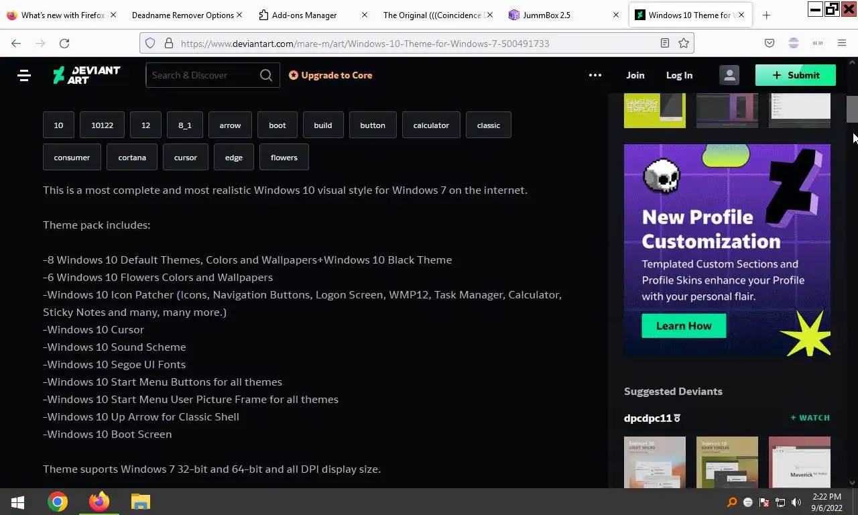Click the extension icon beside the Firefox menu
858x515 pixels.
coord(818,43)
